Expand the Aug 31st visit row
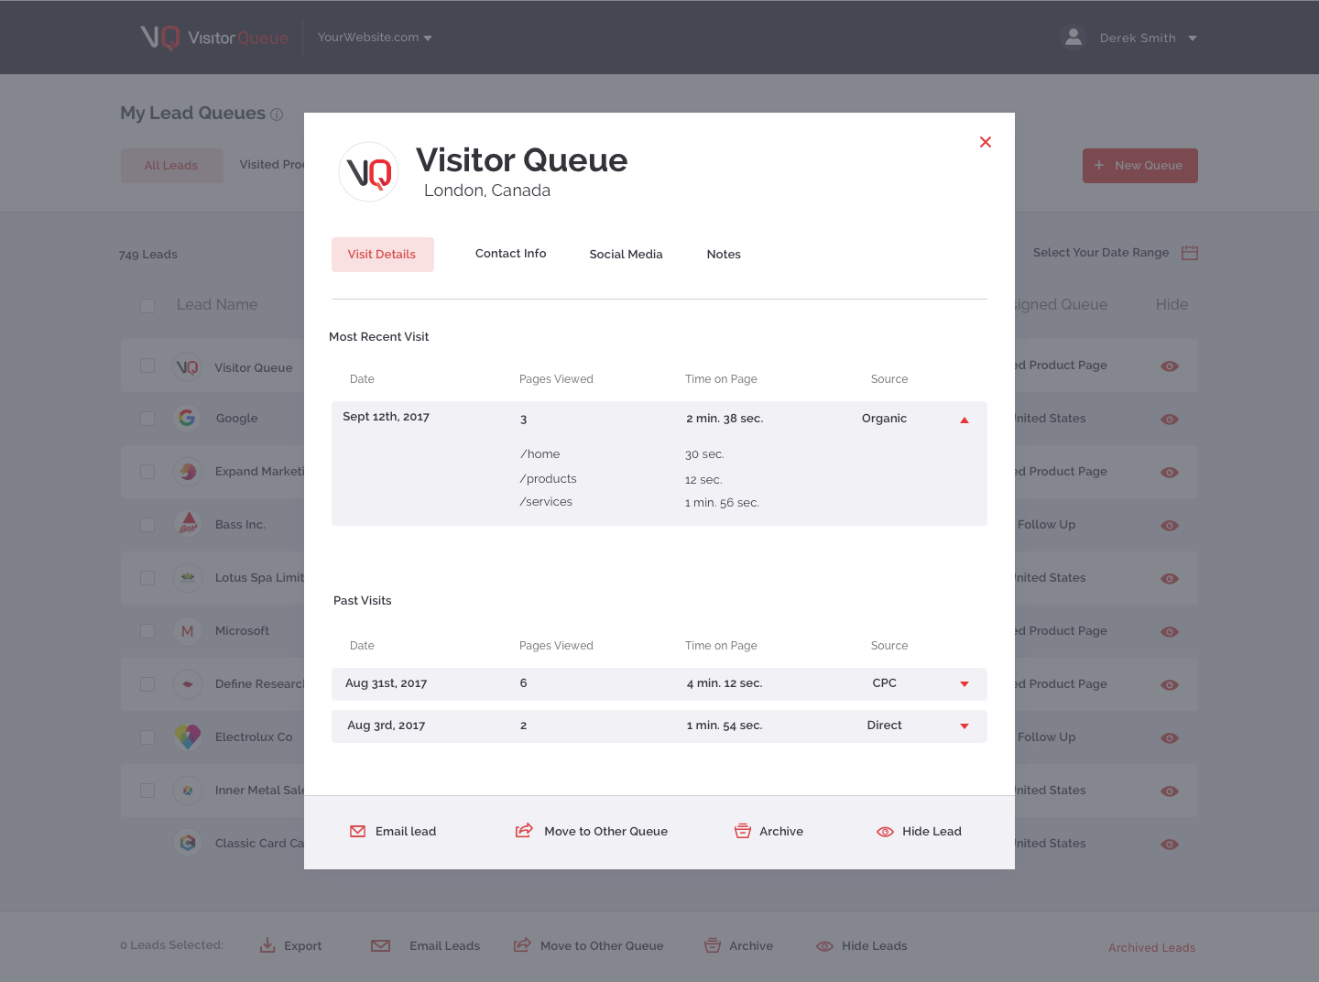 (x=964, y=684)
